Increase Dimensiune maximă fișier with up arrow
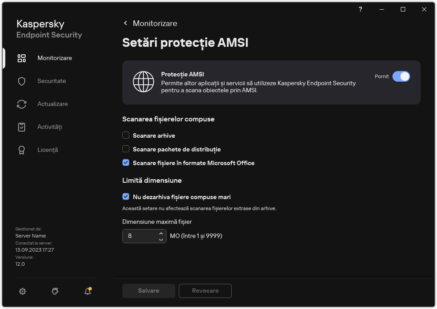437x309 pixels. 161,234
